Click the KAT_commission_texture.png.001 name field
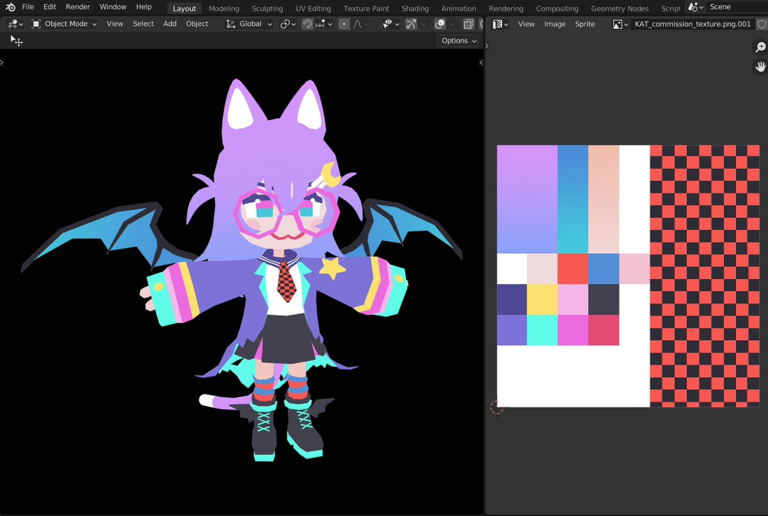The image size is (768, 516). [x=692, y=24]
